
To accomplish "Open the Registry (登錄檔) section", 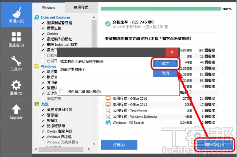I will pos(16,40).
